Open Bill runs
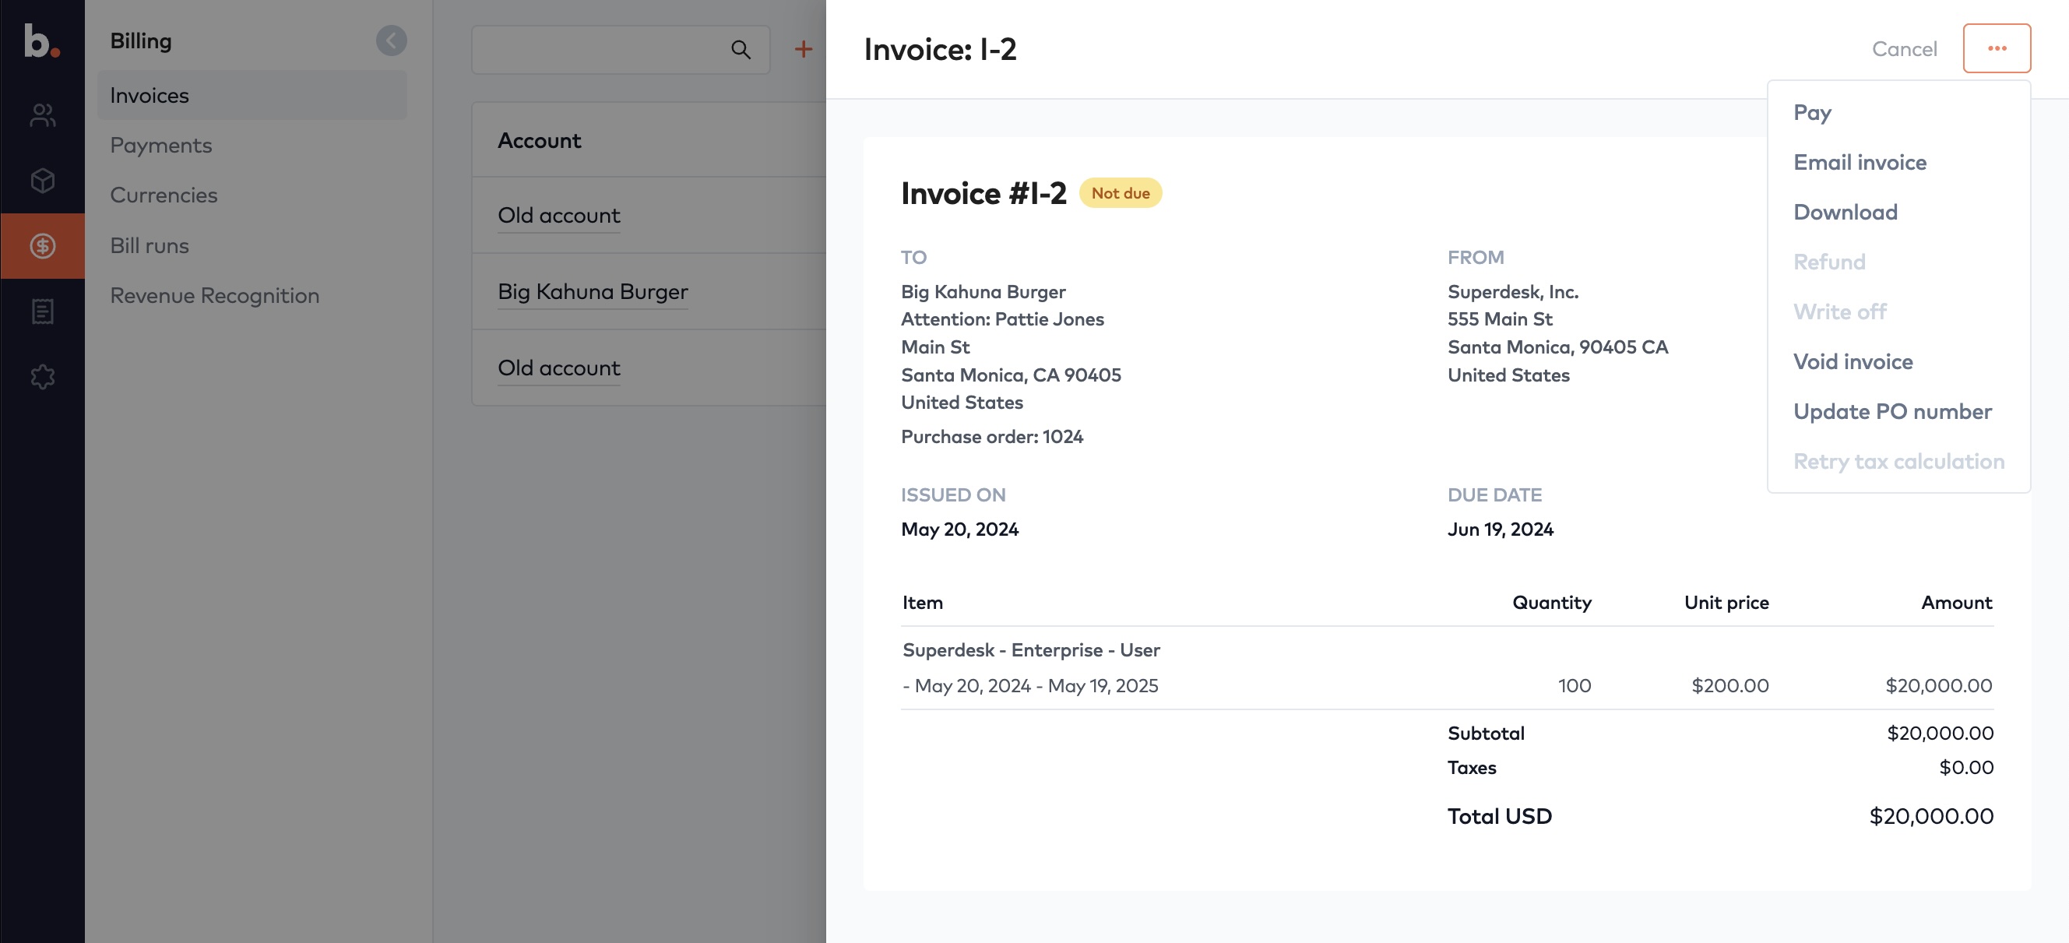The width and height of the screenshot is (2069, 943). pos(150,245)
